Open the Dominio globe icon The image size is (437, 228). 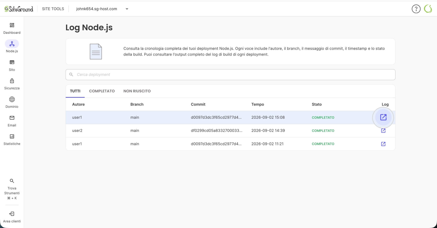point(12,99)
